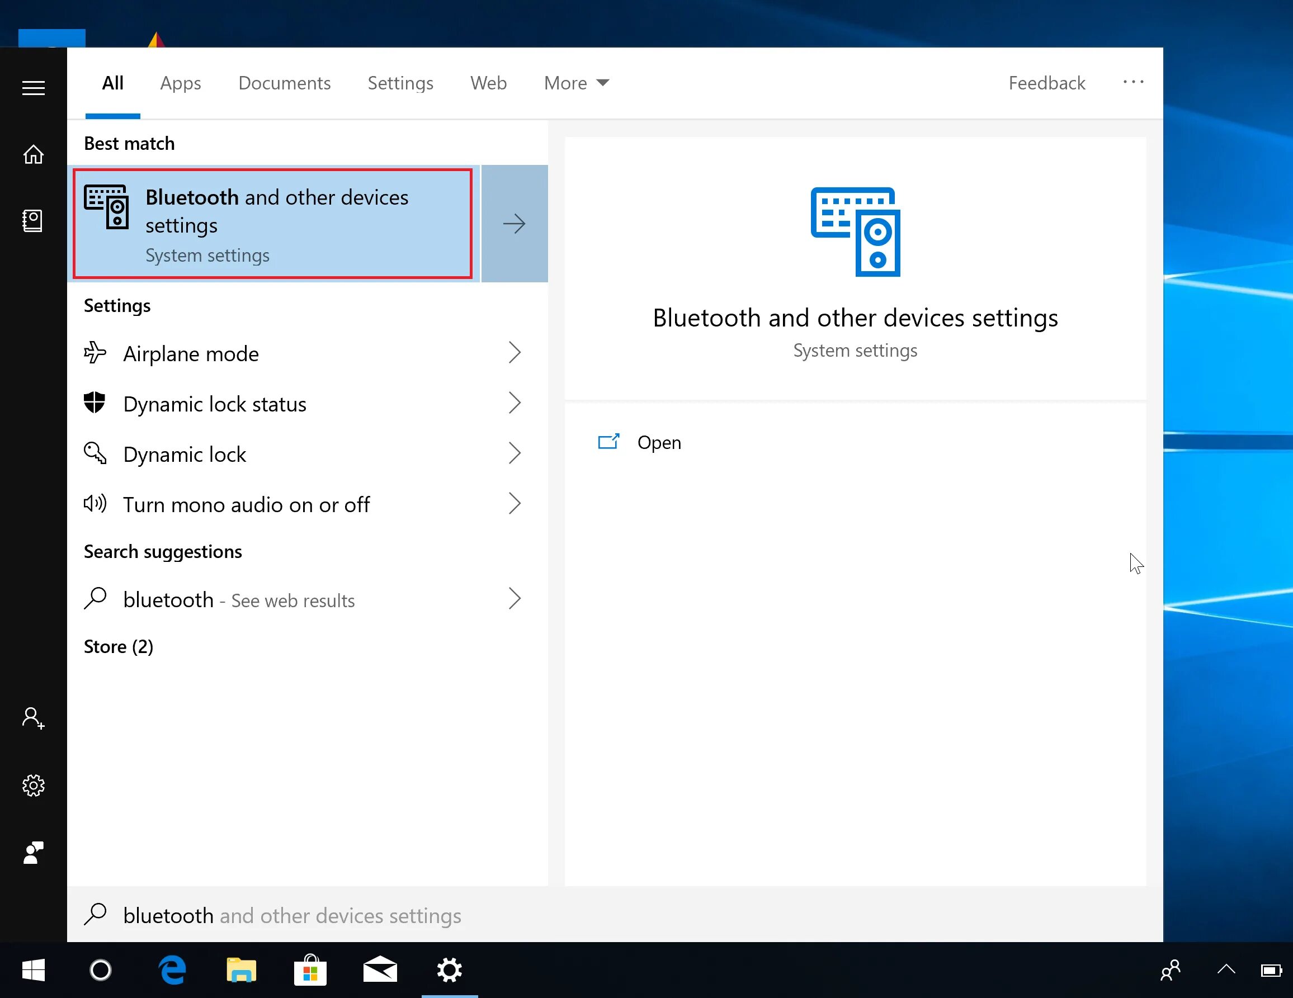Viewport: 1293px width, 998px height.
Task: Open the three-dot options menu
Action: (x=1132, y=82)
